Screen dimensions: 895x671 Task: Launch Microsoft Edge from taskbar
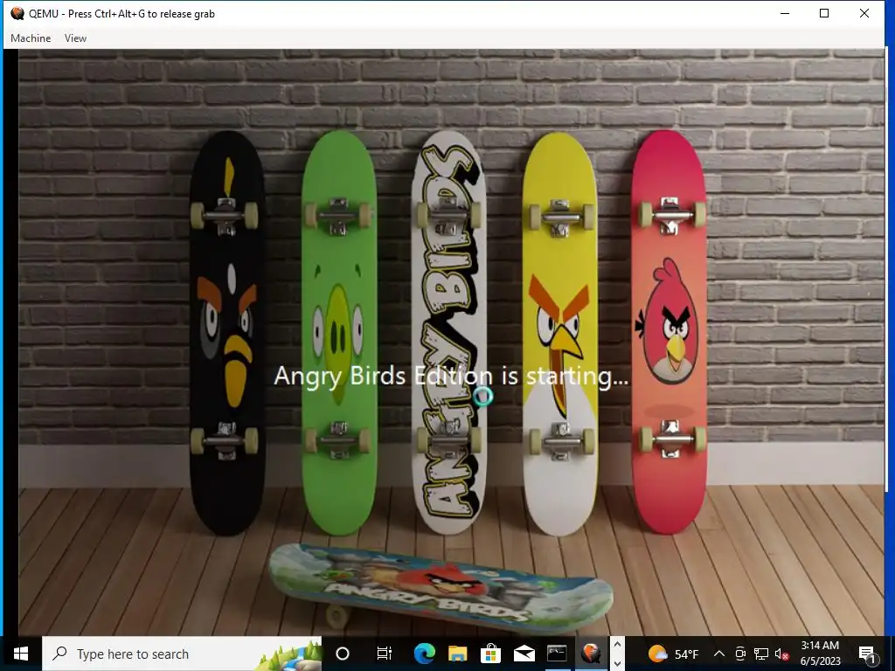click(425, 654)
